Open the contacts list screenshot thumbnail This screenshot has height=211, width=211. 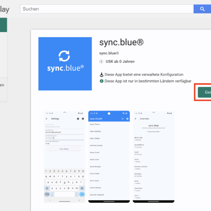[109, 157]
